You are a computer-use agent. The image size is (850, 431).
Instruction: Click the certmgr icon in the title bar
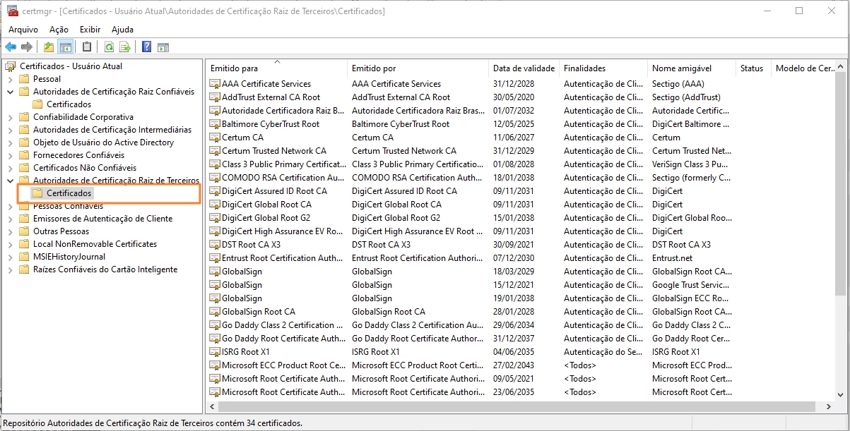click(x=12, y=11)
